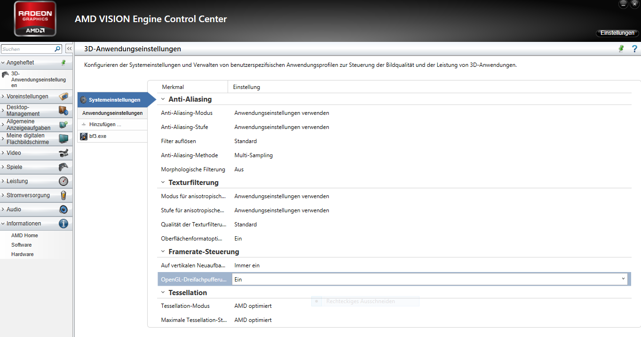
Task: Click the Voreinstellungen preset icon
Action: point(63,96)
